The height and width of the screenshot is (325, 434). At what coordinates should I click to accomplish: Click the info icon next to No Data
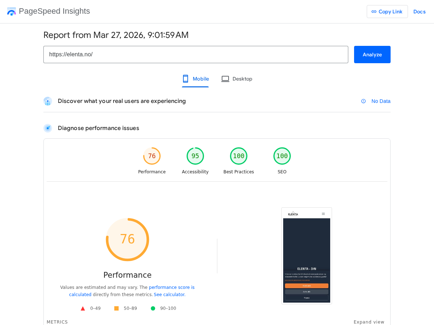click(363, 101)
